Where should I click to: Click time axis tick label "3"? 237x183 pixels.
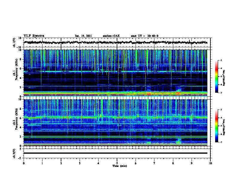click(x=80, y=163)
